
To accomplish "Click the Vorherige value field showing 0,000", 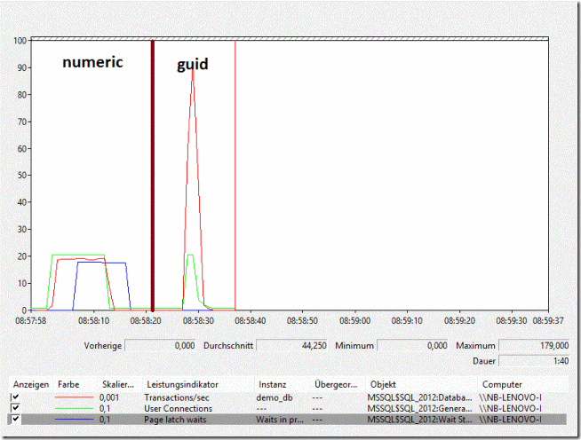I will point(160,345).
